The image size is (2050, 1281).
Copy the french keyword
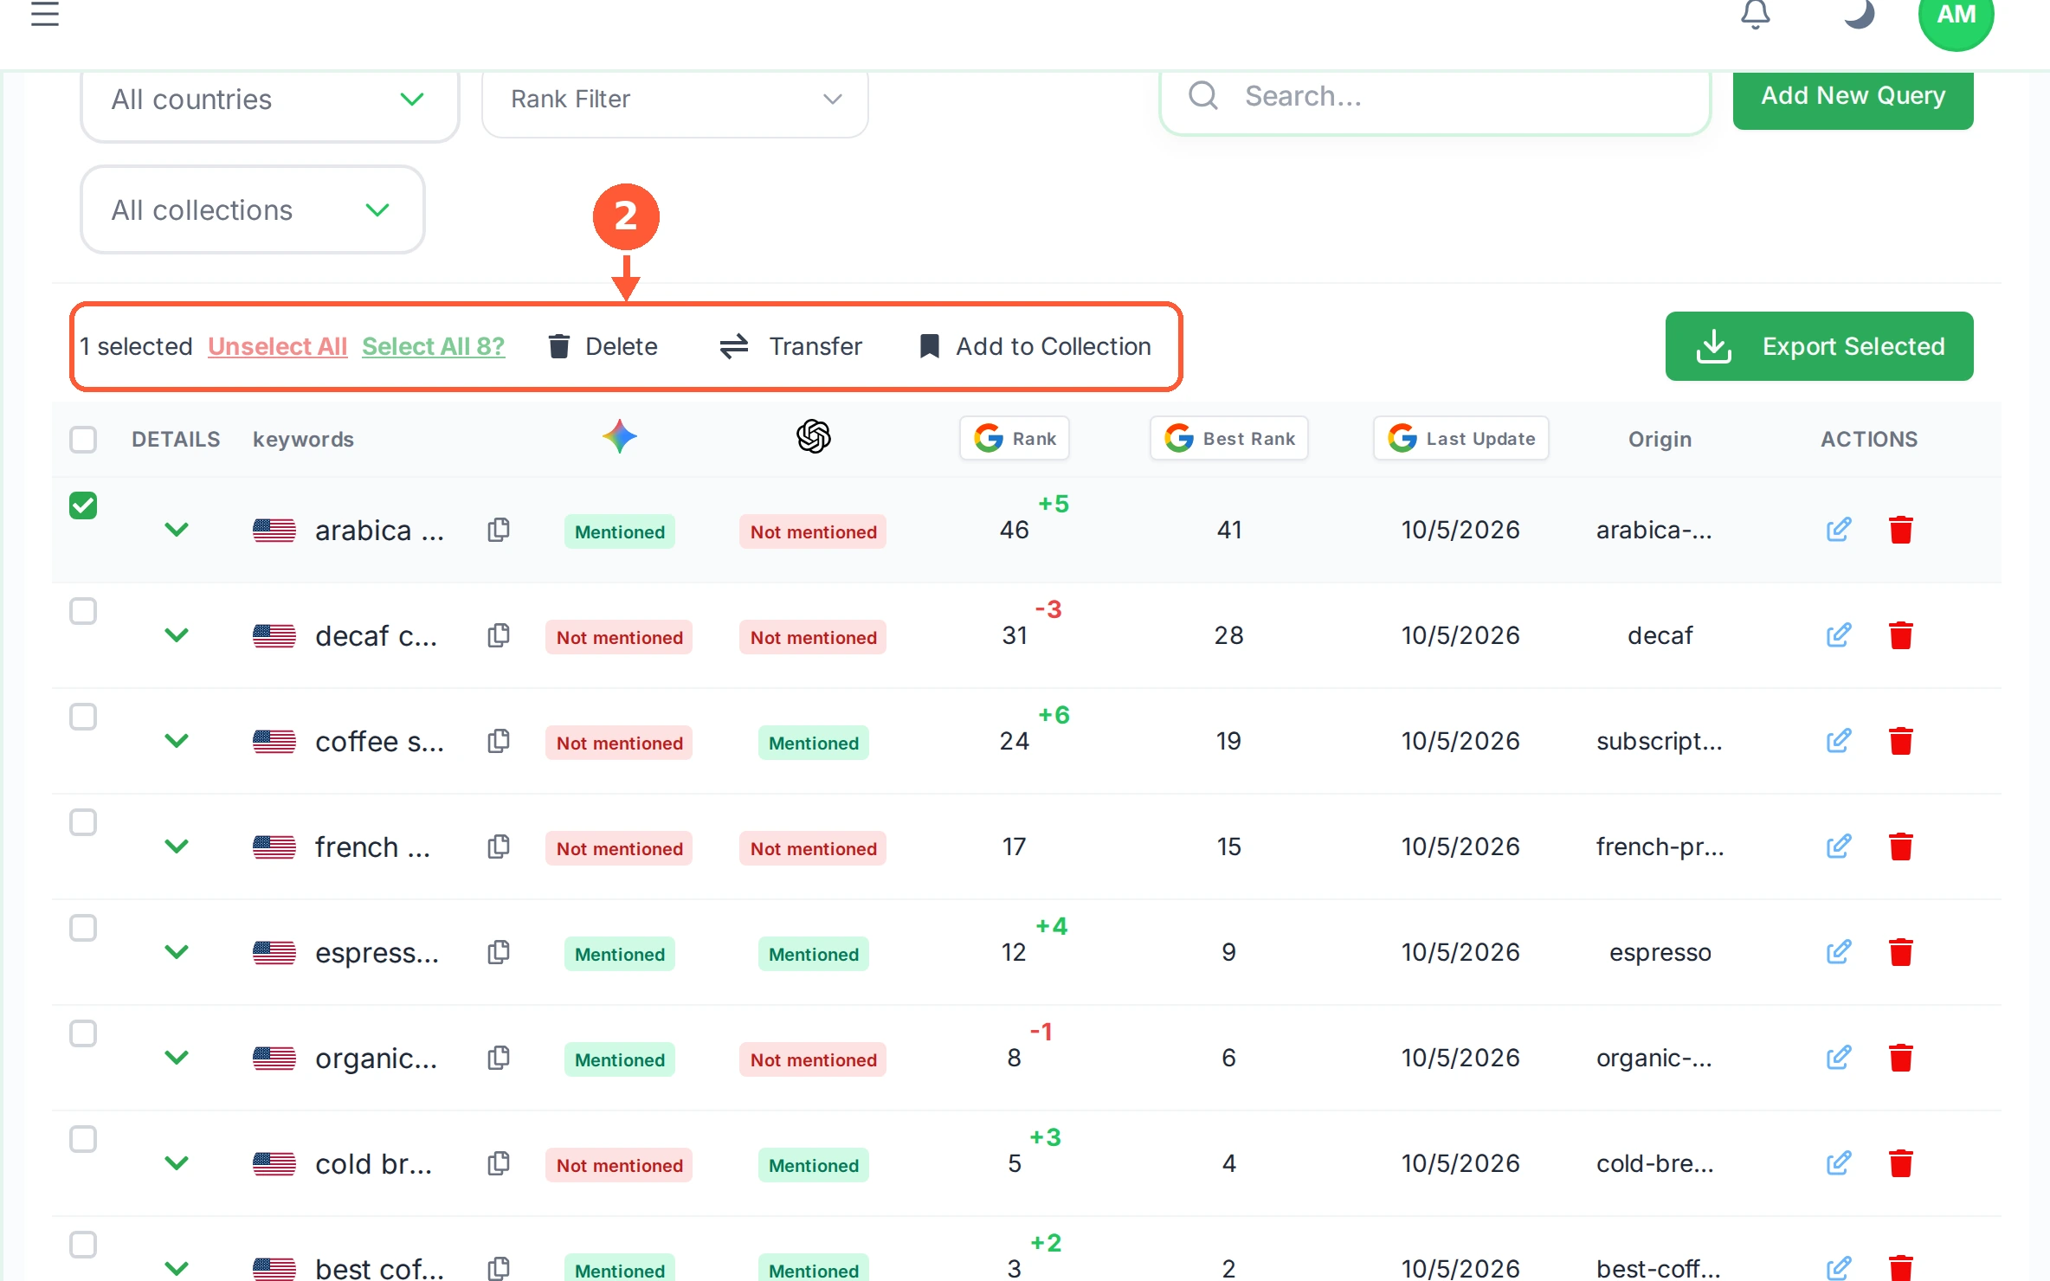(499, 846)
